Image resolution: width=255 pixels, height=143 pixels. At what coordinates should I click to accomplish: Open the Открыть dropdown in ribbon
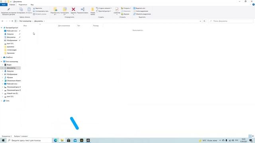pyautogui.click(x=126, y=8)
